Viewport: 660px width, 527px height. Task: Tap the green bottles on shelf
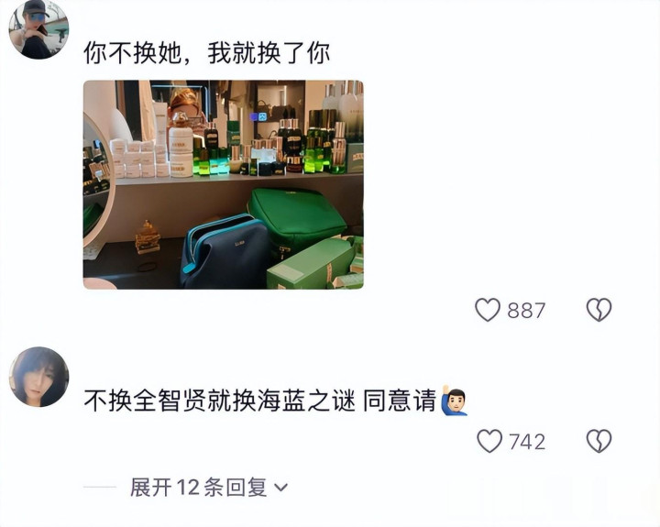click(x=319, y=141)
